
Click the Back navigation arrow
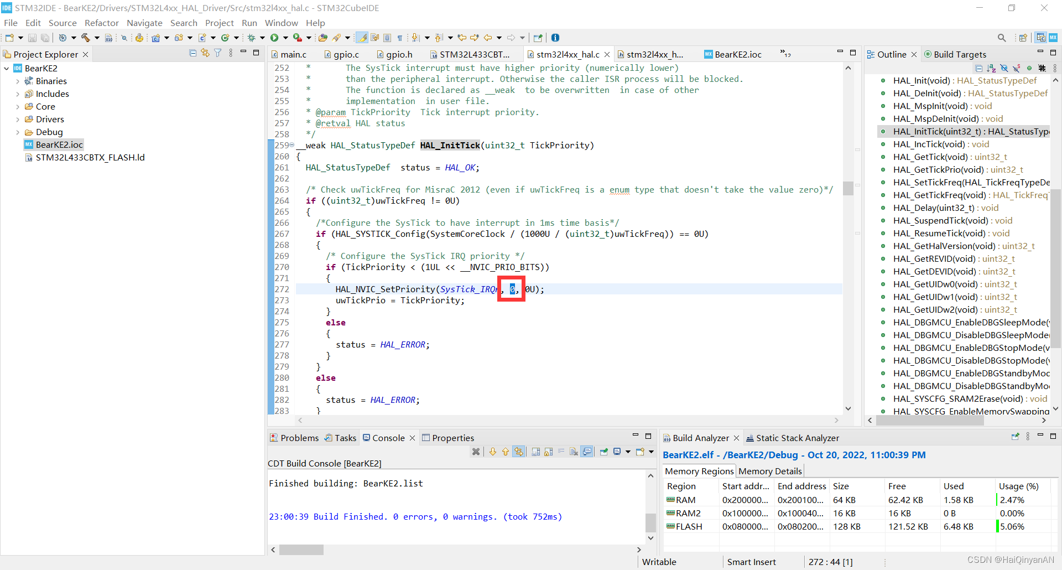[488, 38]
